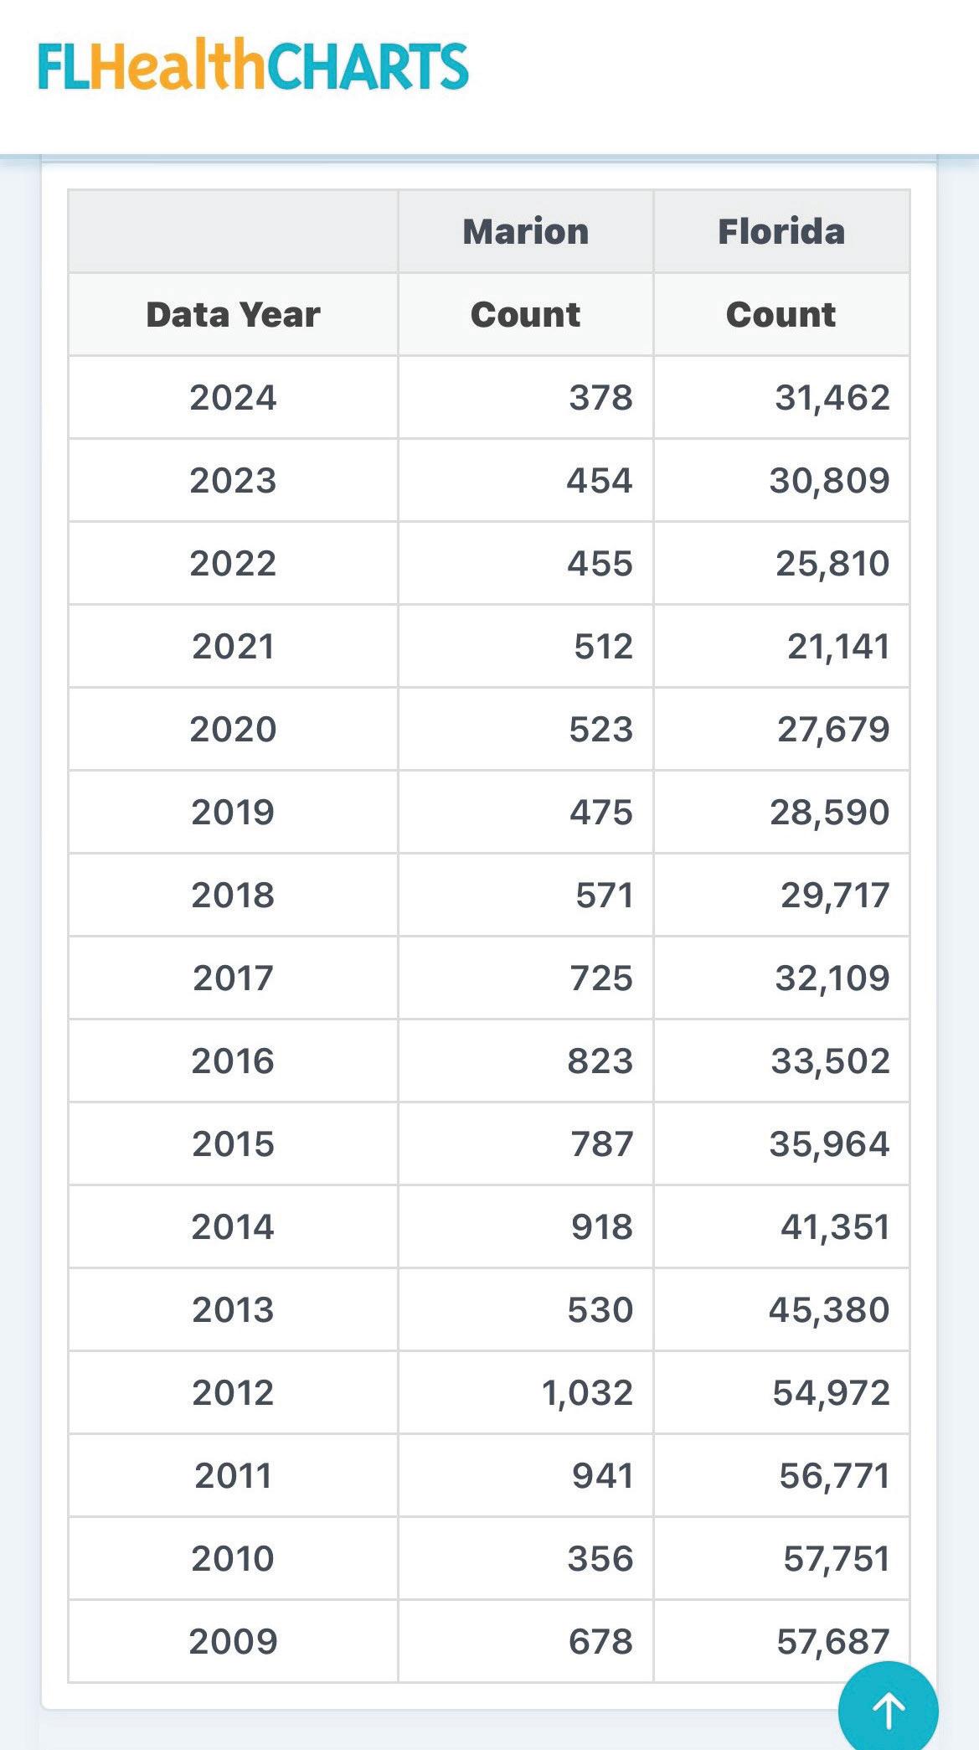Open the FLHealthCHARTS logo home link

(x=253, y=65)
